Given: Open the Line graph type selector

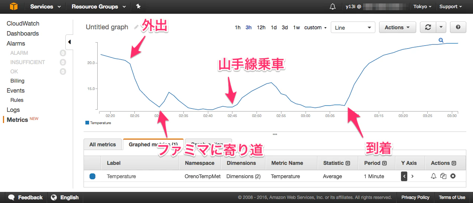Looking at the screenshot, I should [353, 27].
